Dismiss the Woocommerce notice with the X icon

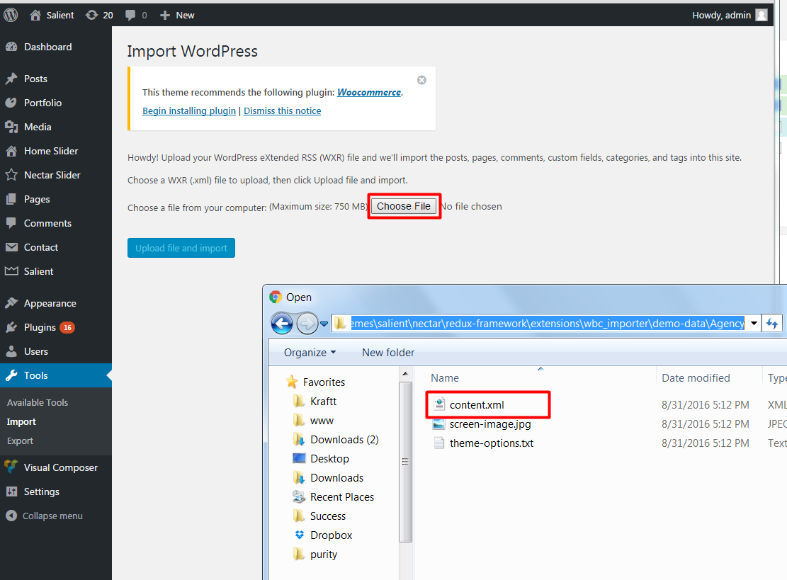pyautogui.click(x=421, y=80)
